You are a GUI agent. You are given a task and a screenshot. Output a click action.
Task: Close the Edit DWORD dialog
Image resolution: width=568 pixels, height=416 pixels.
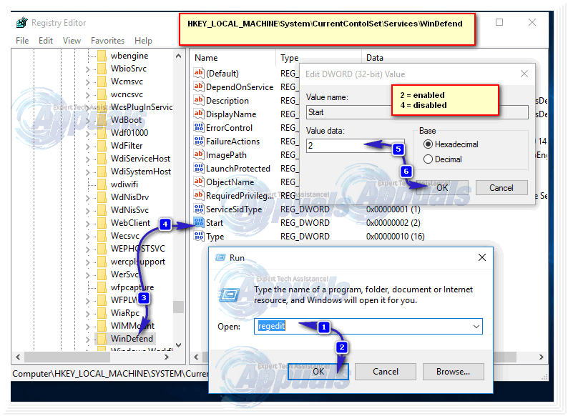524,74
